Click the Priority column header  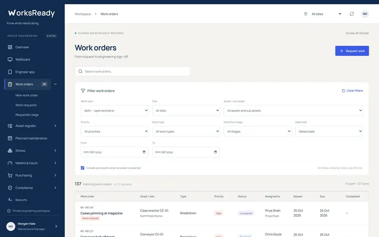[x=219, y=196]
